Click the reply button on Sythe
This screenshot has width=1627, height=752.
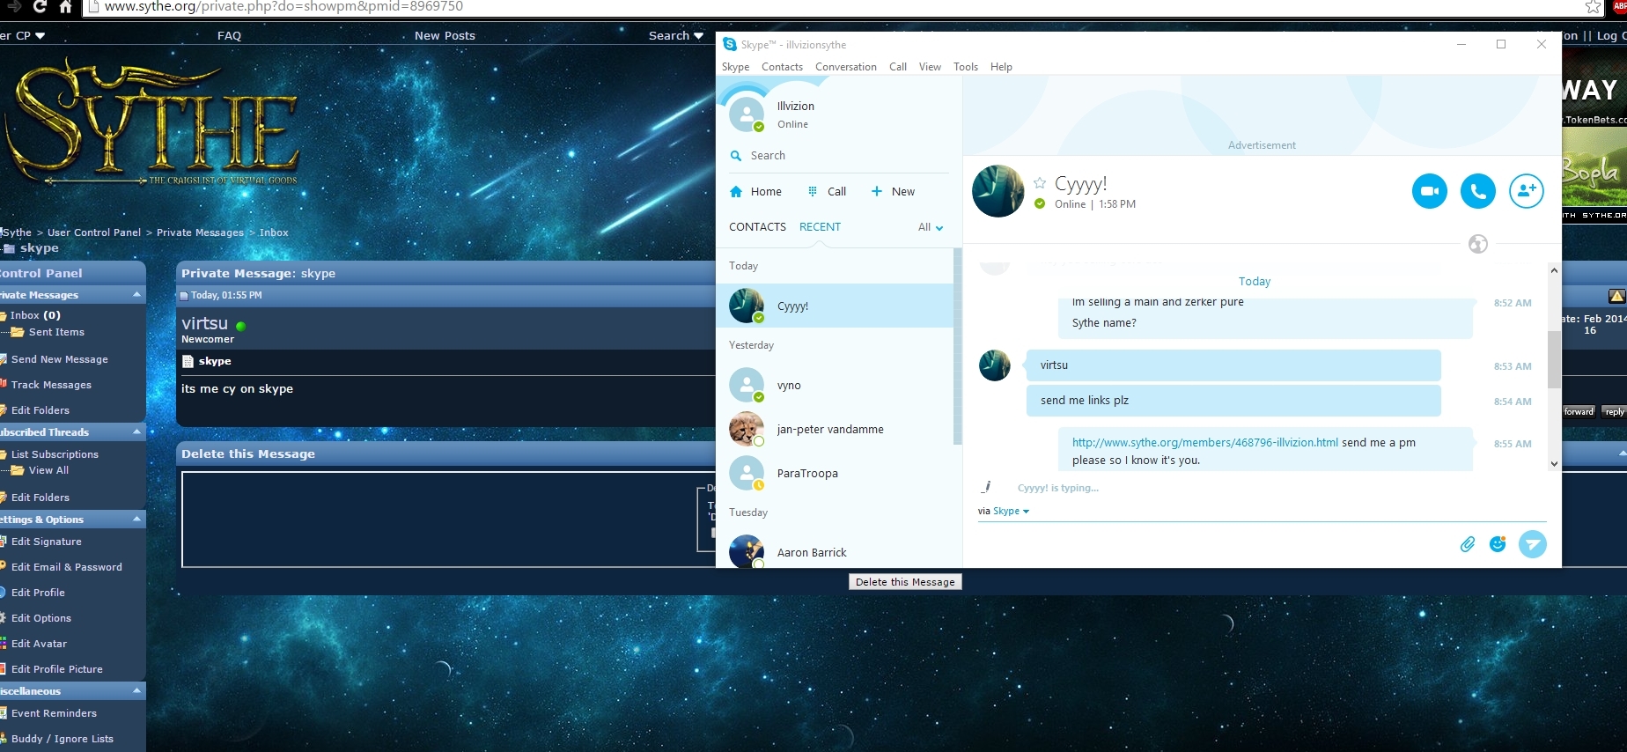click(x=1614, y=411)
